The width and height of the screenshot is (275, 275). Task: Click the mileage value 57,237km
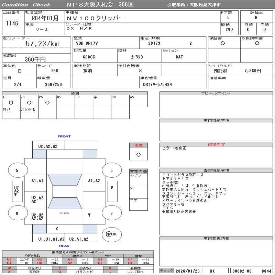42,44
